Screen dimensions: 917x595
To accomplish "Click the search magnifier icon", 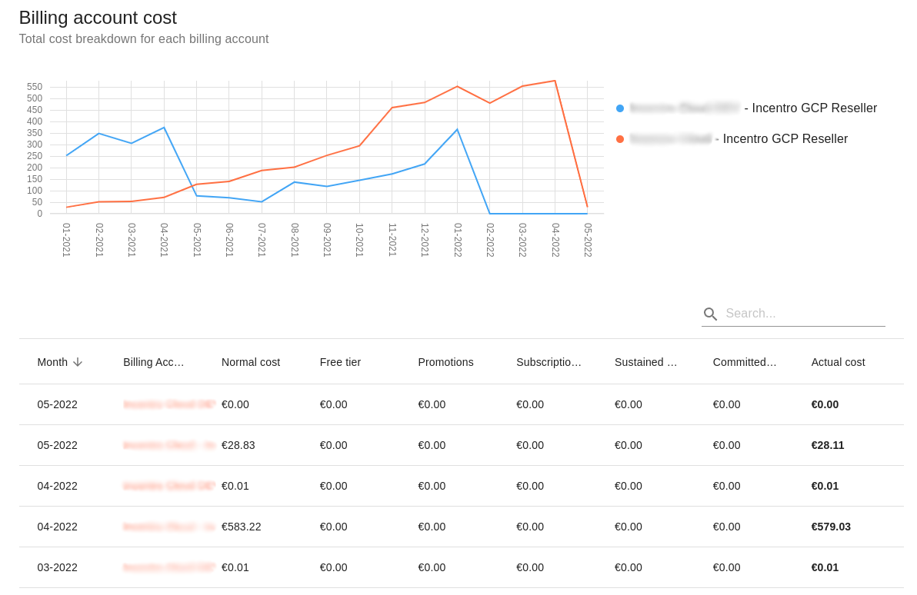I will pos(710,314).
